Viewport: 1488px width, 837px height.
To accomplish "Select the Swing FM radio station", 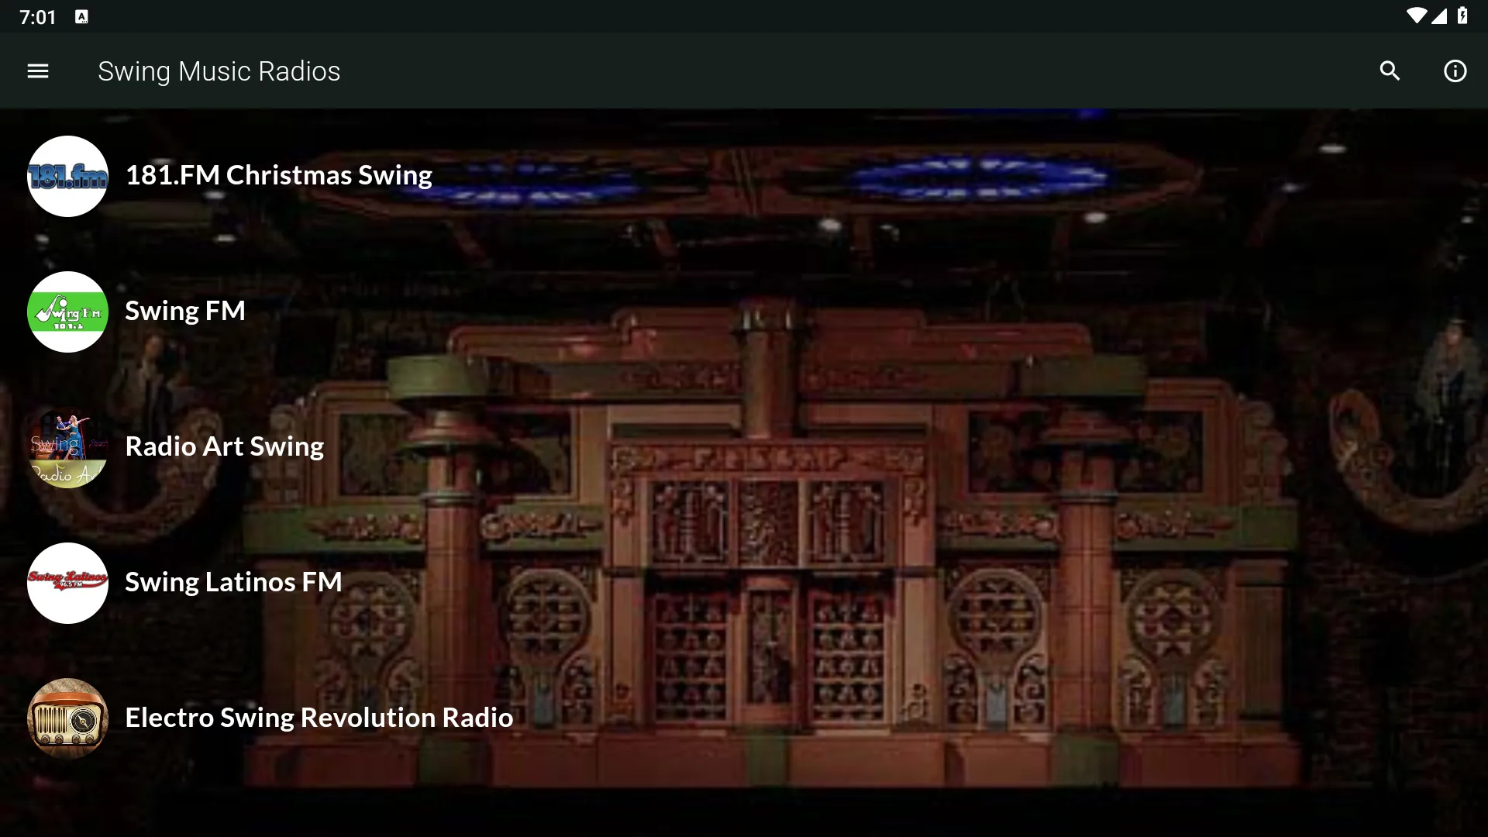I will [x=185, y=310].
